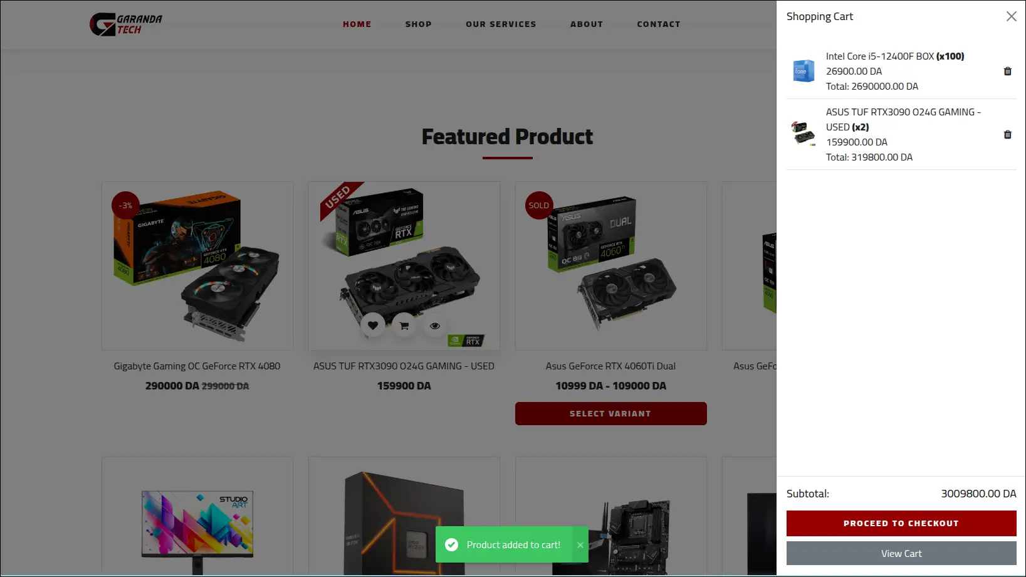Dismiss the Product added to cart toast
The width and height of the screenshot is (1026, 577).
point(580,545)
